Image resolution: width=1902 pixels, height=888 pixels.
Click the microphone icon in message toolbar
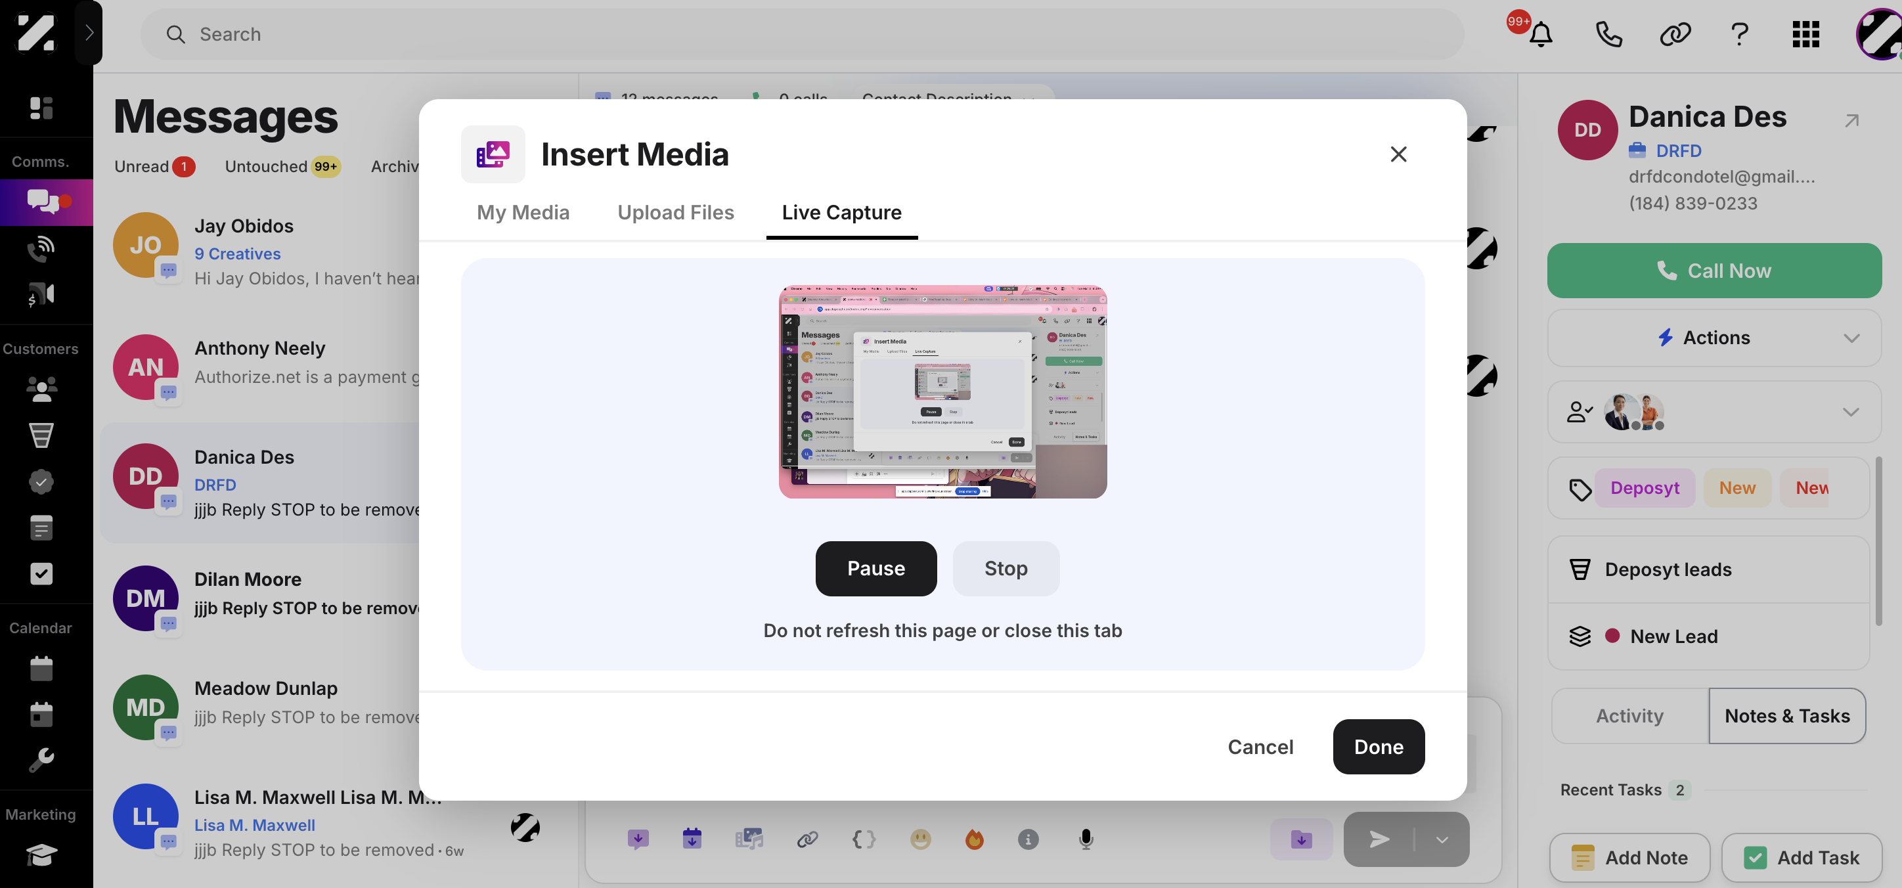point(1086,839)
